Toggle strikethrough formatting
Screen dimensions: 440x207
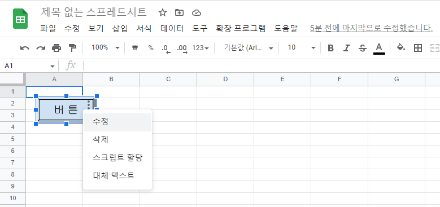tap(362, 48)
